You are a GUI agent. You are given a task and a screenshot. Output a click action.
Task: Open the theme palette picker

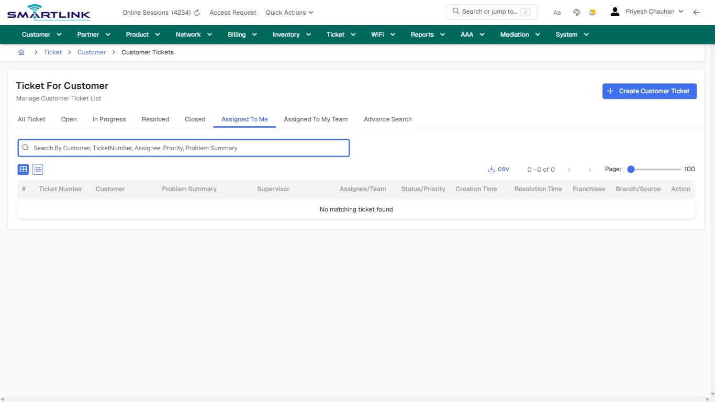[576, 12]
